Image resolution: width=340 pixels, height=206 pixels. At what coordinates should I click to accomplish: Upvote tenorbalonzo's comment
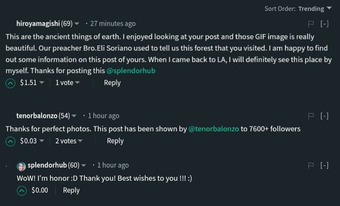[11, 141]
